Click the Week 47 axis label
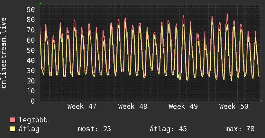The height and width of the screenshot is (138, 265). click(x=82, y=107)
